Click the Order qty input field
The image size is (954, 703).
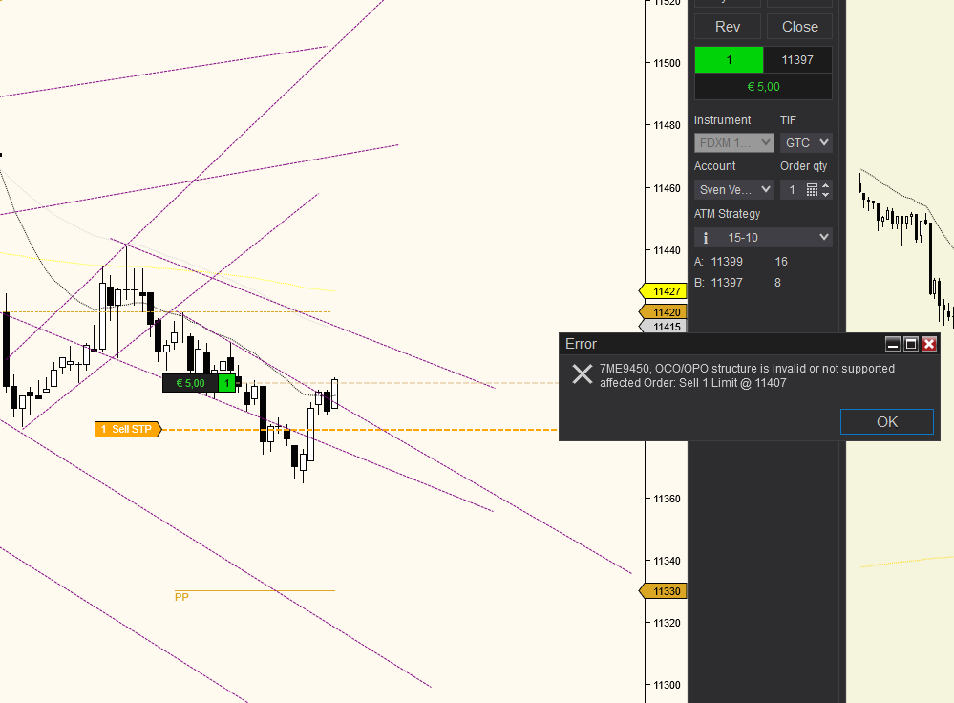pos(793,190)
